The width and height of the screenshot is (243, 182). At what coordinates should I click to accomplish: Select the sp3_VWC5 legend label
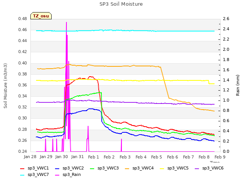pos(178,168)
